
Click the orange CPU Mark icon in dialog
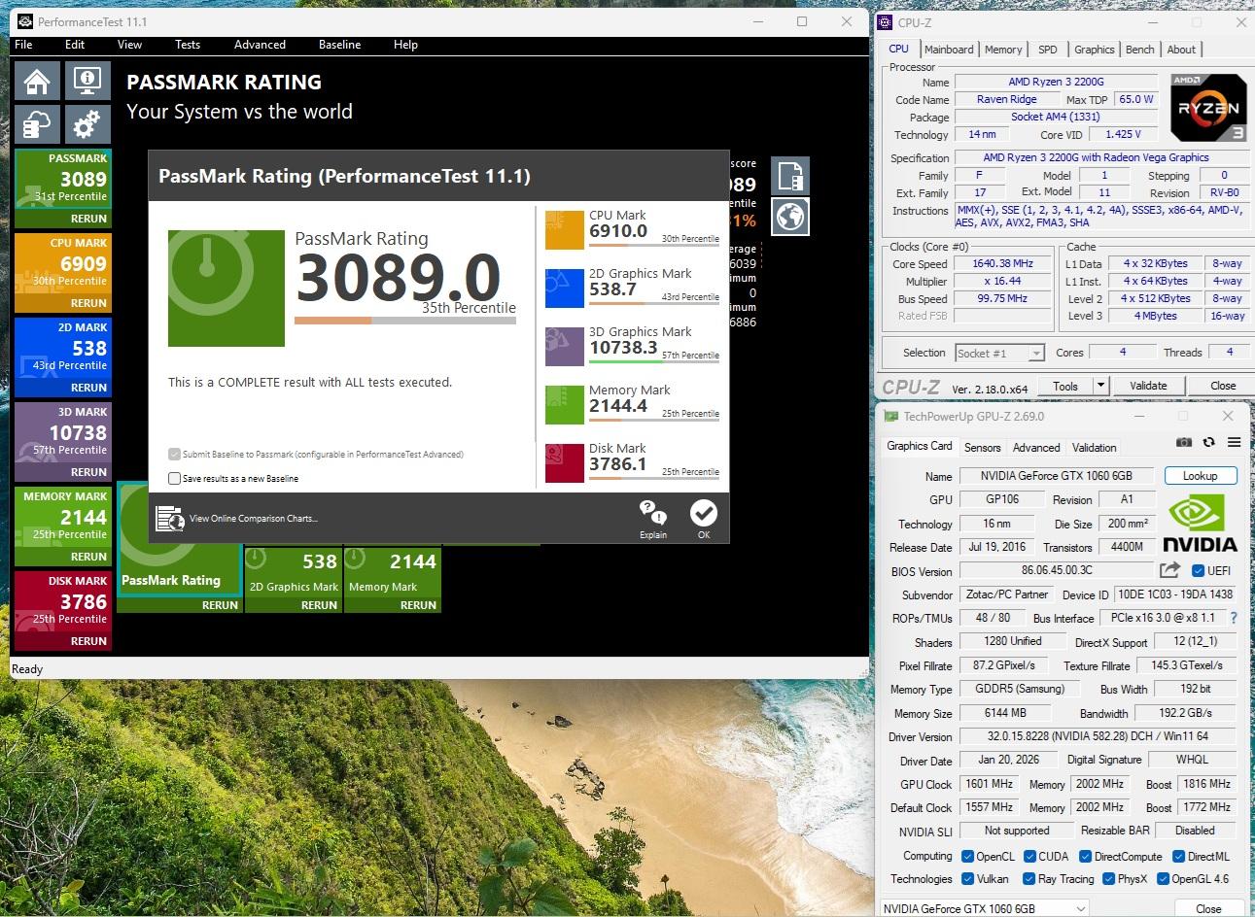click(565, 230)
